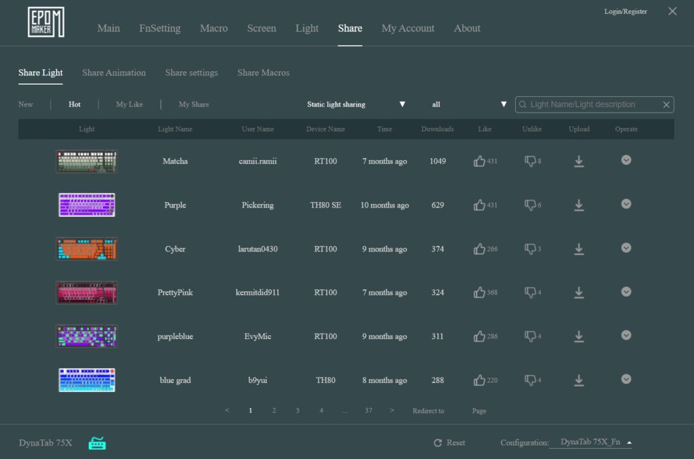Show New shared lights

click(x=26, y=104)
